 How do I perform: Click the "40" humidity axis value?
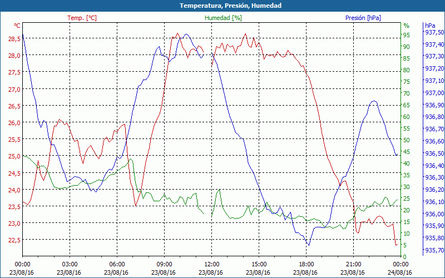click(x=407, y=163)
